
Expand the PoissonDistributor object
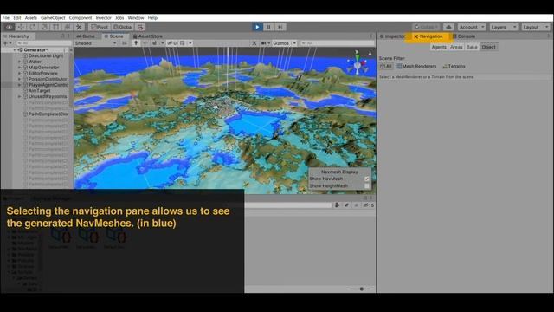point(19,79)
